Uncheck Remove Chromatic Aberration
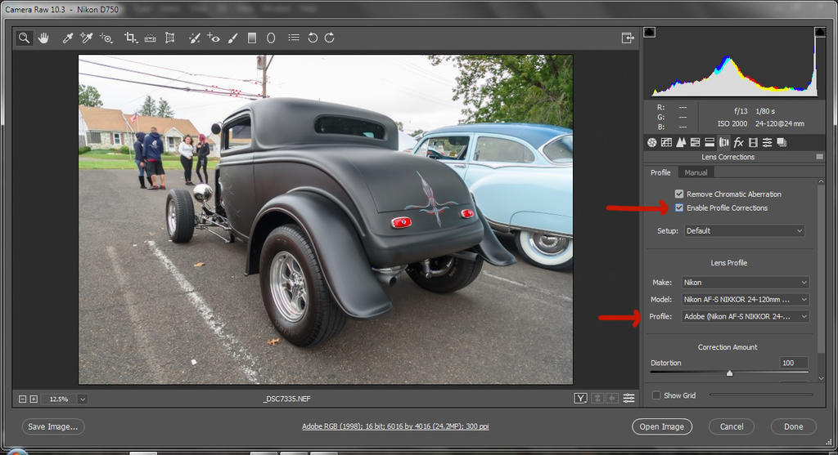Screen dimensions: 838x455 coord(679,194)
